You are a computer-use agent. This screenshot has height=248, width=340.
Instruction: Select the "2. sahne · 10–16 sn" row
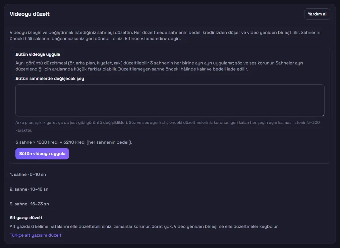point(29,189)
